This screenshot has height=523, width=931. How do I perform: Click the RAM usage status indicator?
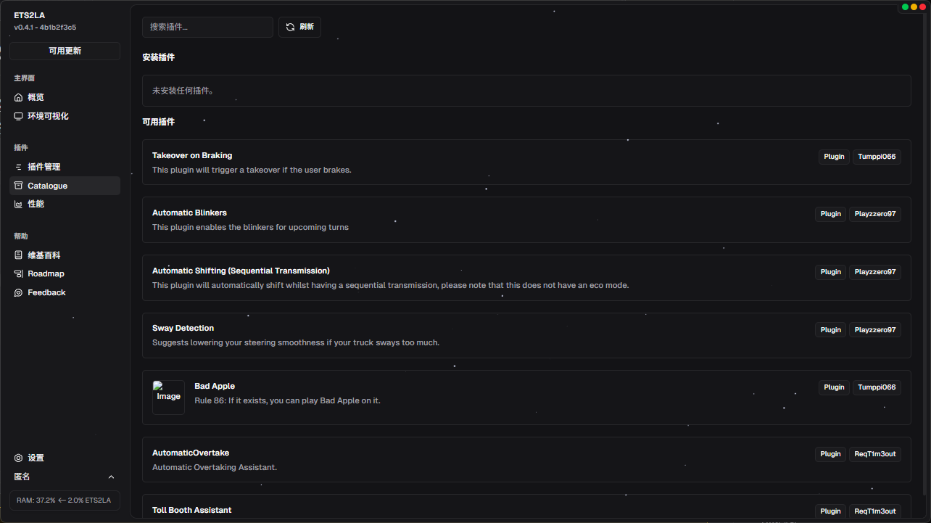(x=65, y=500)
